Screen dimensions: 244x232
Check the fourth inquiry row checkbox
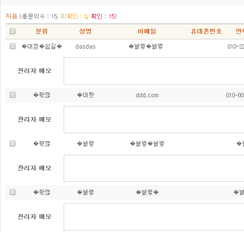pyautogui.click(x=13, y=192)
